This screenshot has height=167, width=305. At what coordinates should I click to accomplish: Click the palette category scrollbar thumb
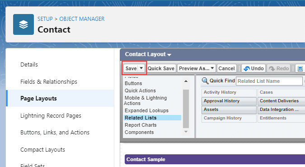click(x=186, y=109)
